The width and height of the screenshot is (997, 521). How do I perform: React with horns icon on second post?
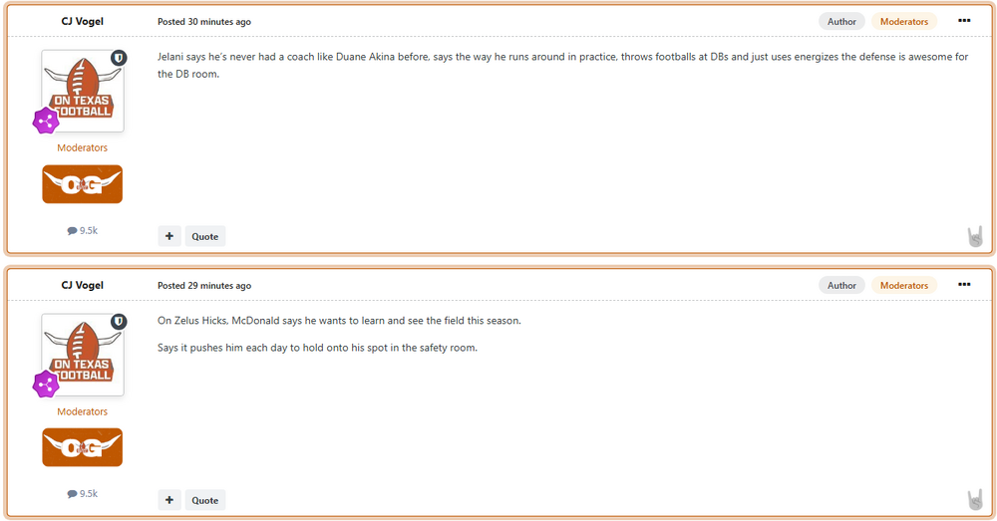click(x=975, y=500)
